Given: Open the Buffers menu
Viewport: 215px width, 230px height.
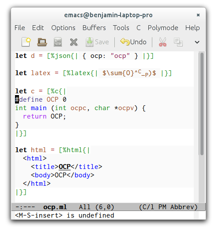Looking at the screenshot, I should coord(94,28).
